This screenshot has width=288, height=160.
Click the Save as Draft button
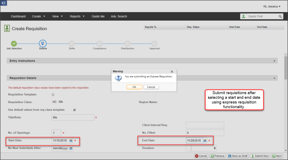pos(238,156)
